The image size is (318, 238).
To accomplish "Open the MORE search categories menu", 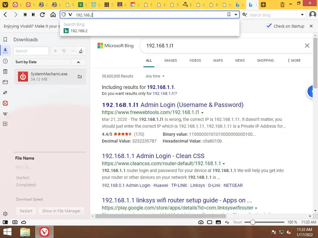I will (294, 60).
